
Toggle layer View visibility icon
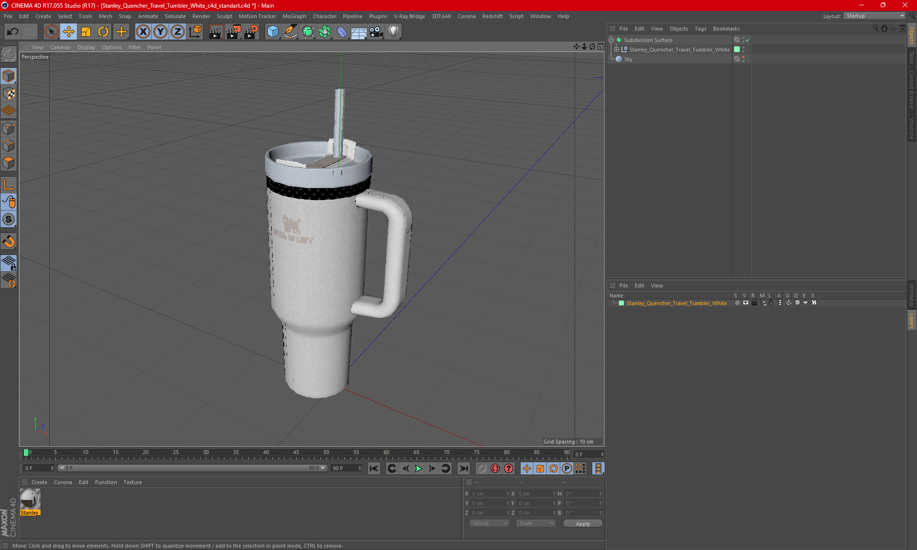[x=746, y=303]
